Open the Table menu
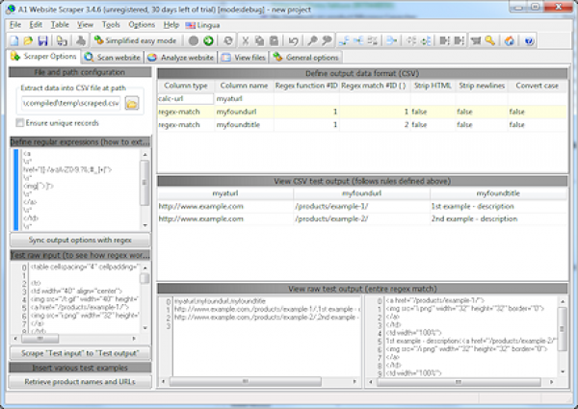Viewport: 578px width, 409px height. pos(61,23)
